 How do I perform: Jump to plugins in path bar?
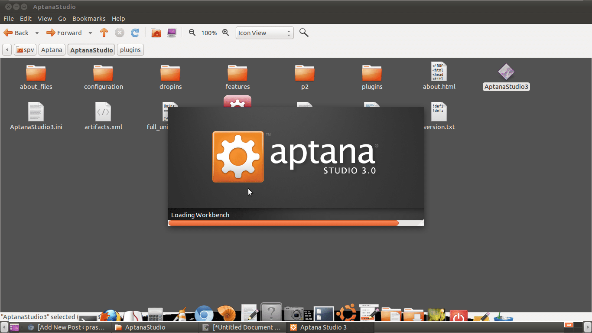click(x=130, y=50)
